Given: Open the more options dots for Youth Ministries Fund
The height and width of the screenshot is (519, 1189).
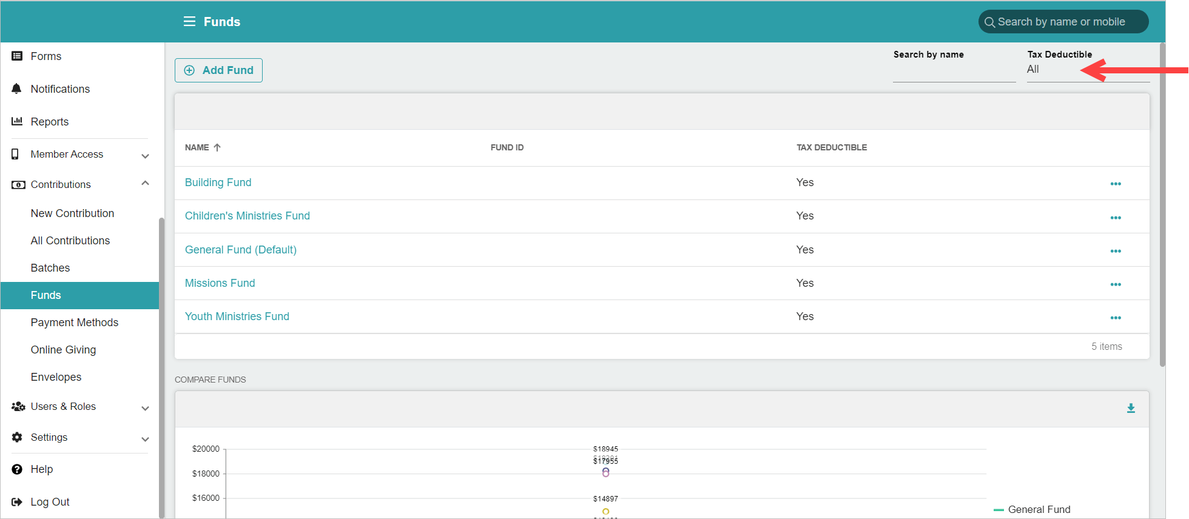Looking at the screenshot, I should (x=1116, y=318).
